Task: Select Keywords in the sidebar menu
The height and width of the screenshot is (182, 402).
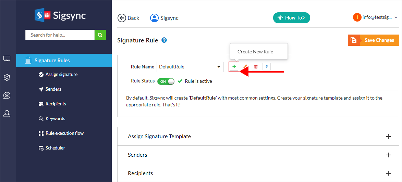Action: [55, 119]
